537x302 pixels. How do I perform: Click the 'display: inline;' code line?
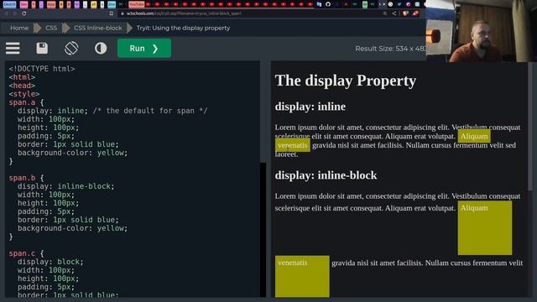pyautogui.click(x=53, y=111)
